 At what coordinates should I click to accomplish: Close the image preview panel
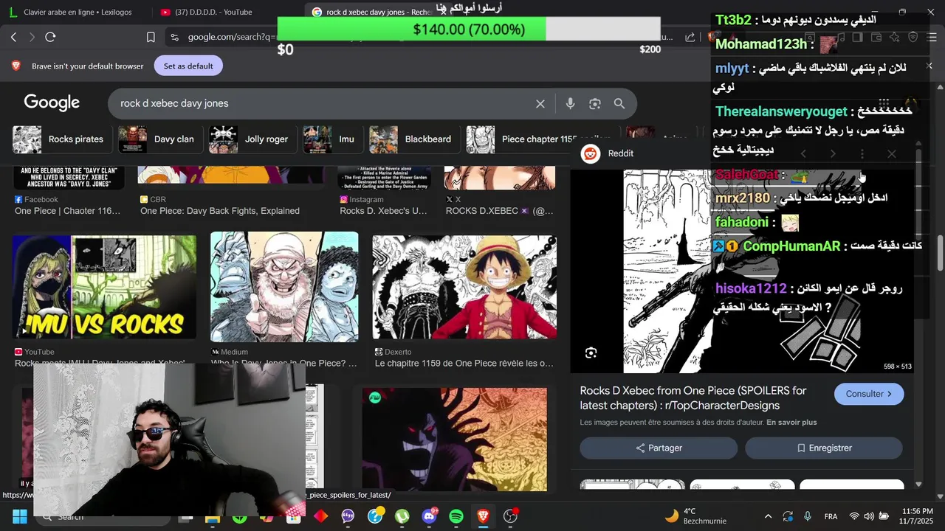click(x=892, y=153)
